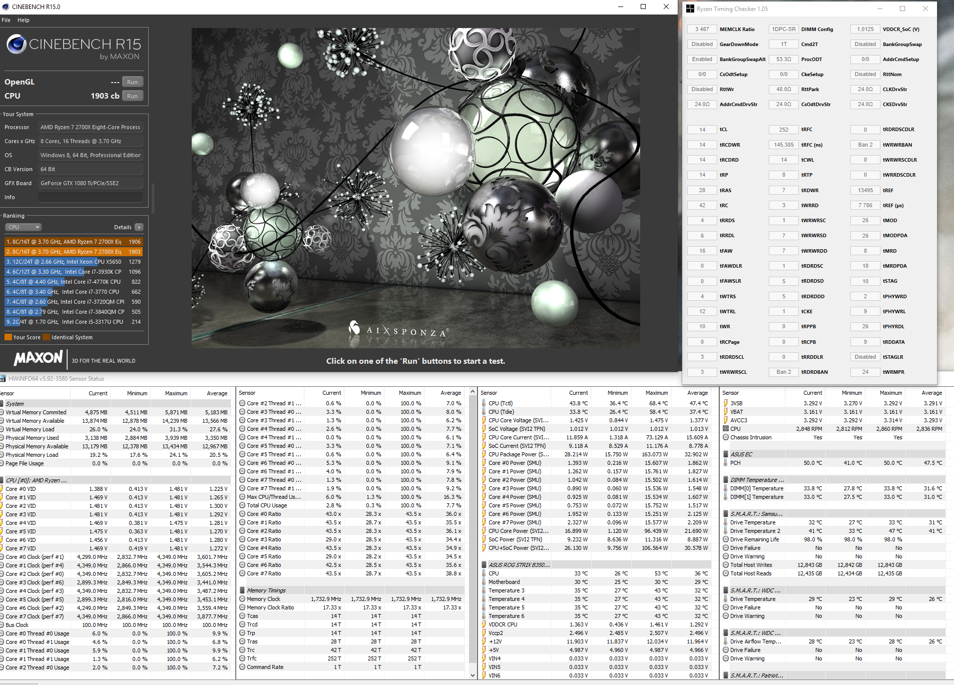Click the CPU Package Power sensor icon

point(484,454)
